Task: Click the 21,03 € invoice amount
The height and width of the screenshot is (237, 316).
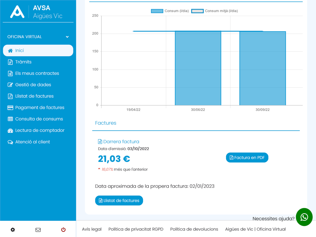Action: (x=114, y=159)
